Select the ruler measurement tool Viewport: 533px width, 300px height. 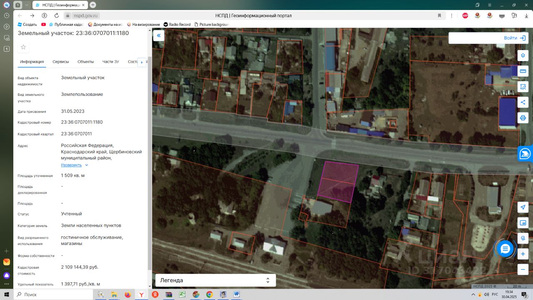tap(523, 71)
